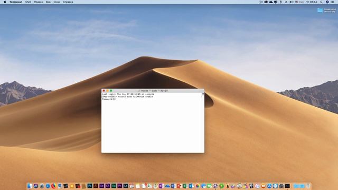Open the Shell menu

[x=28, y=2]
